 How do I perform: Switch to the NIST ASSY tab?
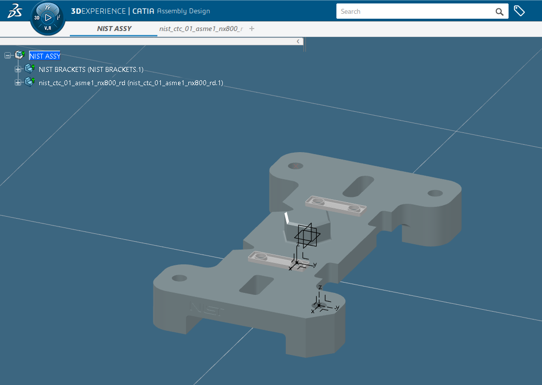tap(114, 29)
